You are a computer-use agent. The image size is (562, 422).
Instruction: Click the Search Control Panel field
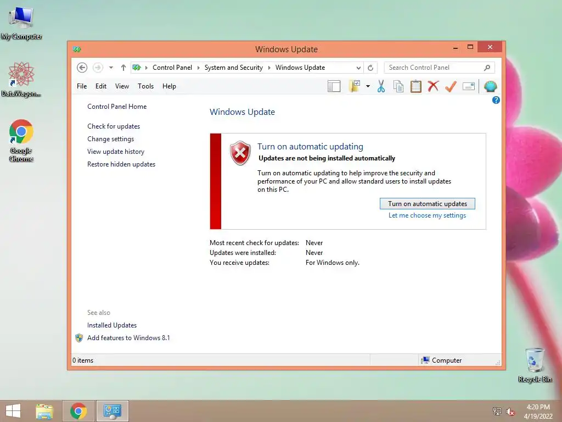[440, 68]
